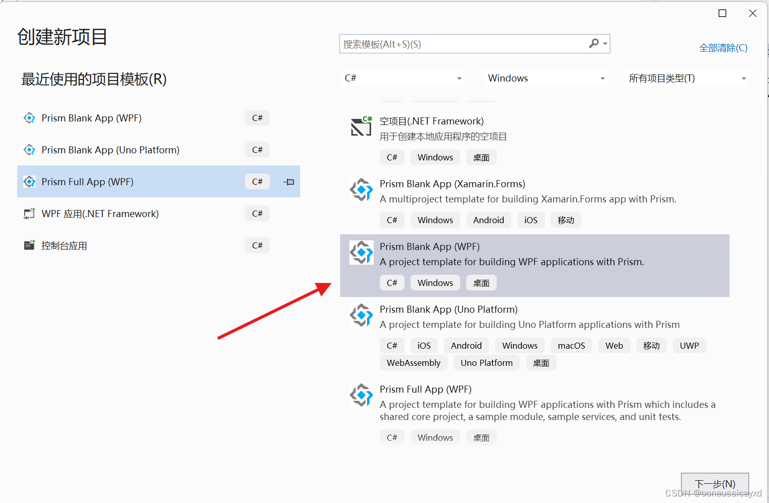This screenshot has height=503, width=769.
Task: Select recent template Prism Full App (WPF)
Action: tap(158, 182)
